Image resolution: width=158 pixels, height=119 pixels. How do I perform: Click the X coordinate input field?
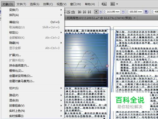point(113,12)
